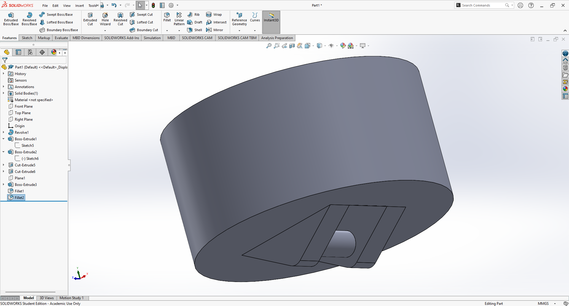Image resolution: width=569 pixels, height=306 pixels.
Task: Switch to the Sketch tab
Action: pyautogui.click(x=27, y=38)
